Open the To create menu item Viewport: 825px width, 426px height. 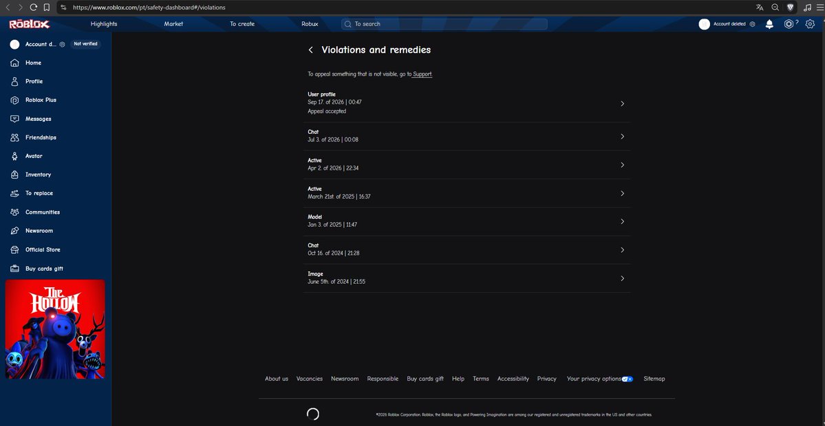pos(242,24)
